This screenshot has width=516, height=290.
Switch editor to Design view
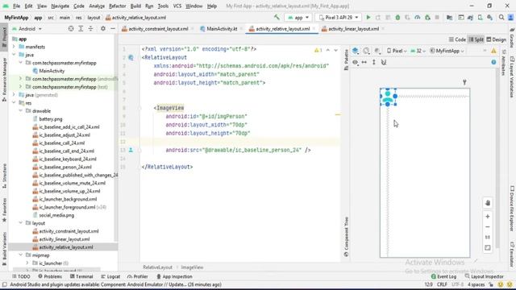497,39
